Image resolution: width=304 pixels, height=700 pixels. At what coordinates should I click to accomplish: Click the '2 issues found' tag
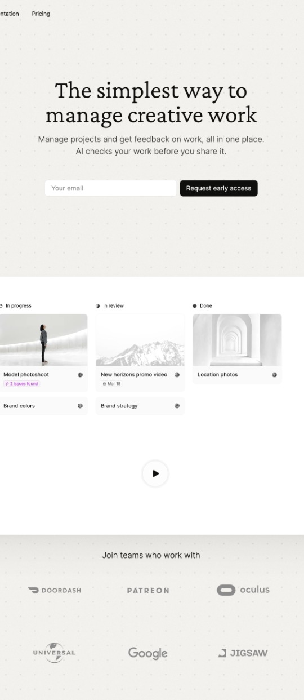click(x=21, y=384)
